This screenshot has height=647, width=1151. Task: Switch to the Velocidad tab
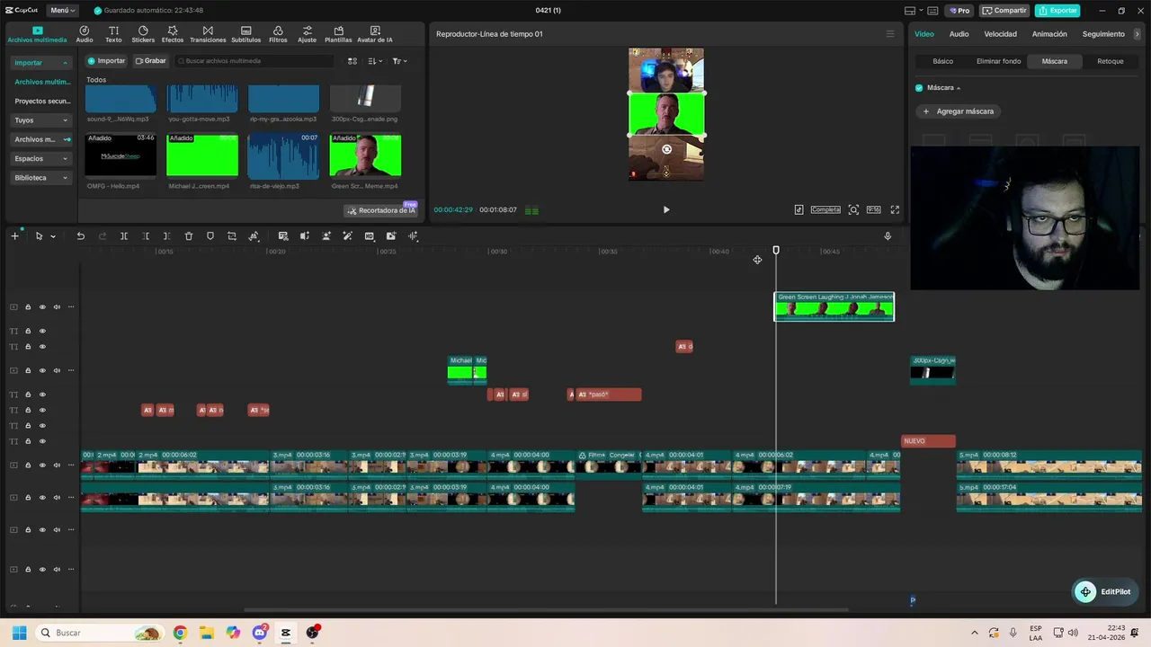[x=1000, y=34]
